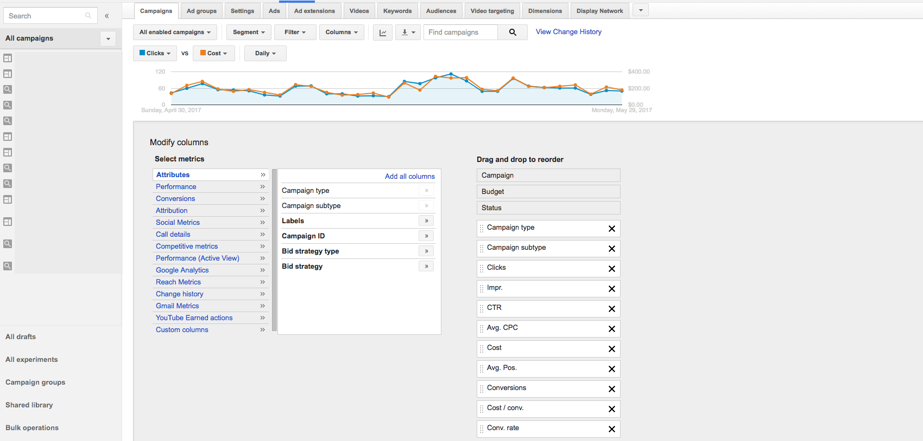Open View Change History link

pyautogui.click(x=568, y=32)
